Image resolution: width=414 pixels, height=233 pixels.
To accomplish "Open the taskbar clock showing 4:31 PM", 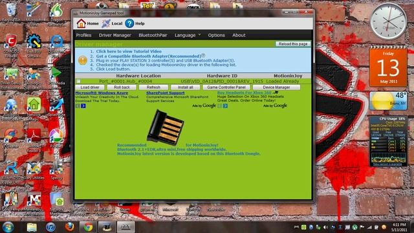I will click(399, 227).
